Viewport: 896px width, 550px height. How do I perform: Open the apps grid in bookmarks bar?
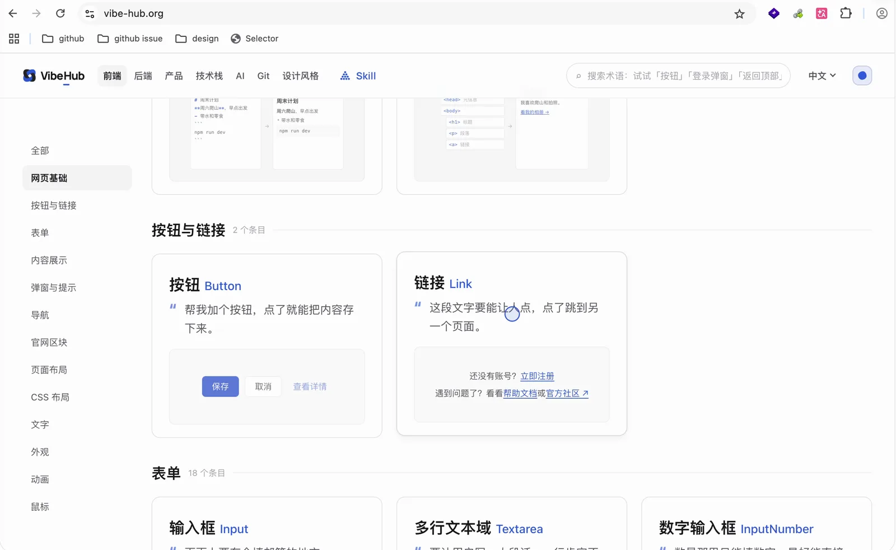[14, 39]
